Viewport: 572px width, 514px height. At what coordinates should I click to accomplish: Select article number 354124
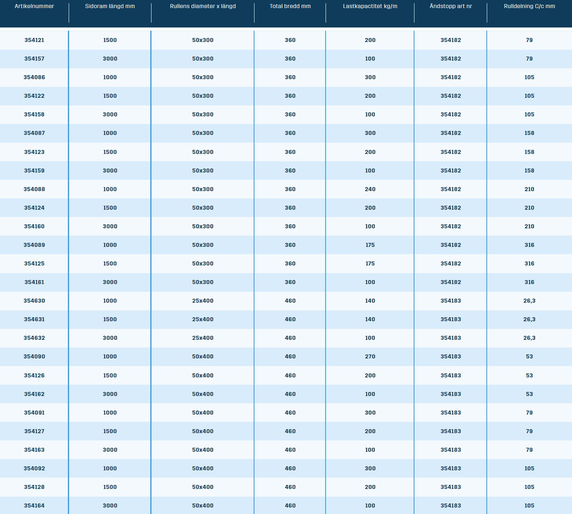tap(34, 208)
